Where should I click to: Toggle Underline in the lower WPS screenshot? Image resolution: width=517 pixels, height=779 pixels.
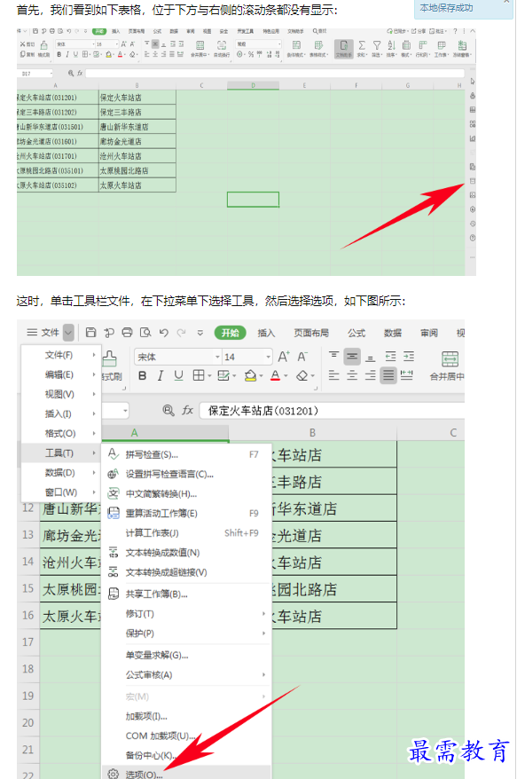[x=178, y=375]
